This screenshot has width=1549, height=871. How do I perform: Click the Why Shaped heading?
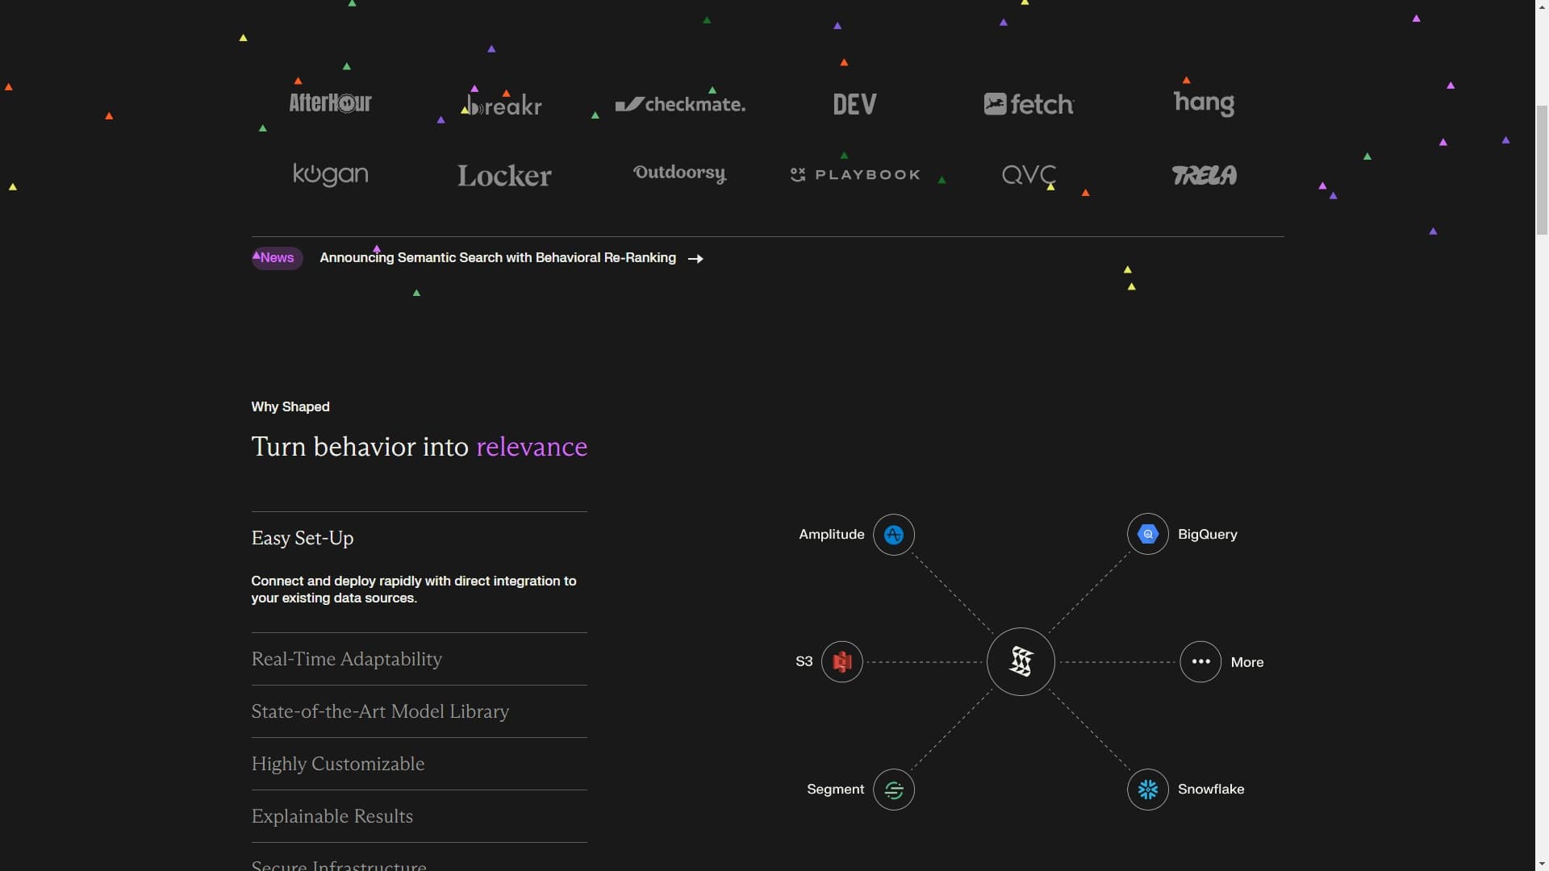[290, 407]
